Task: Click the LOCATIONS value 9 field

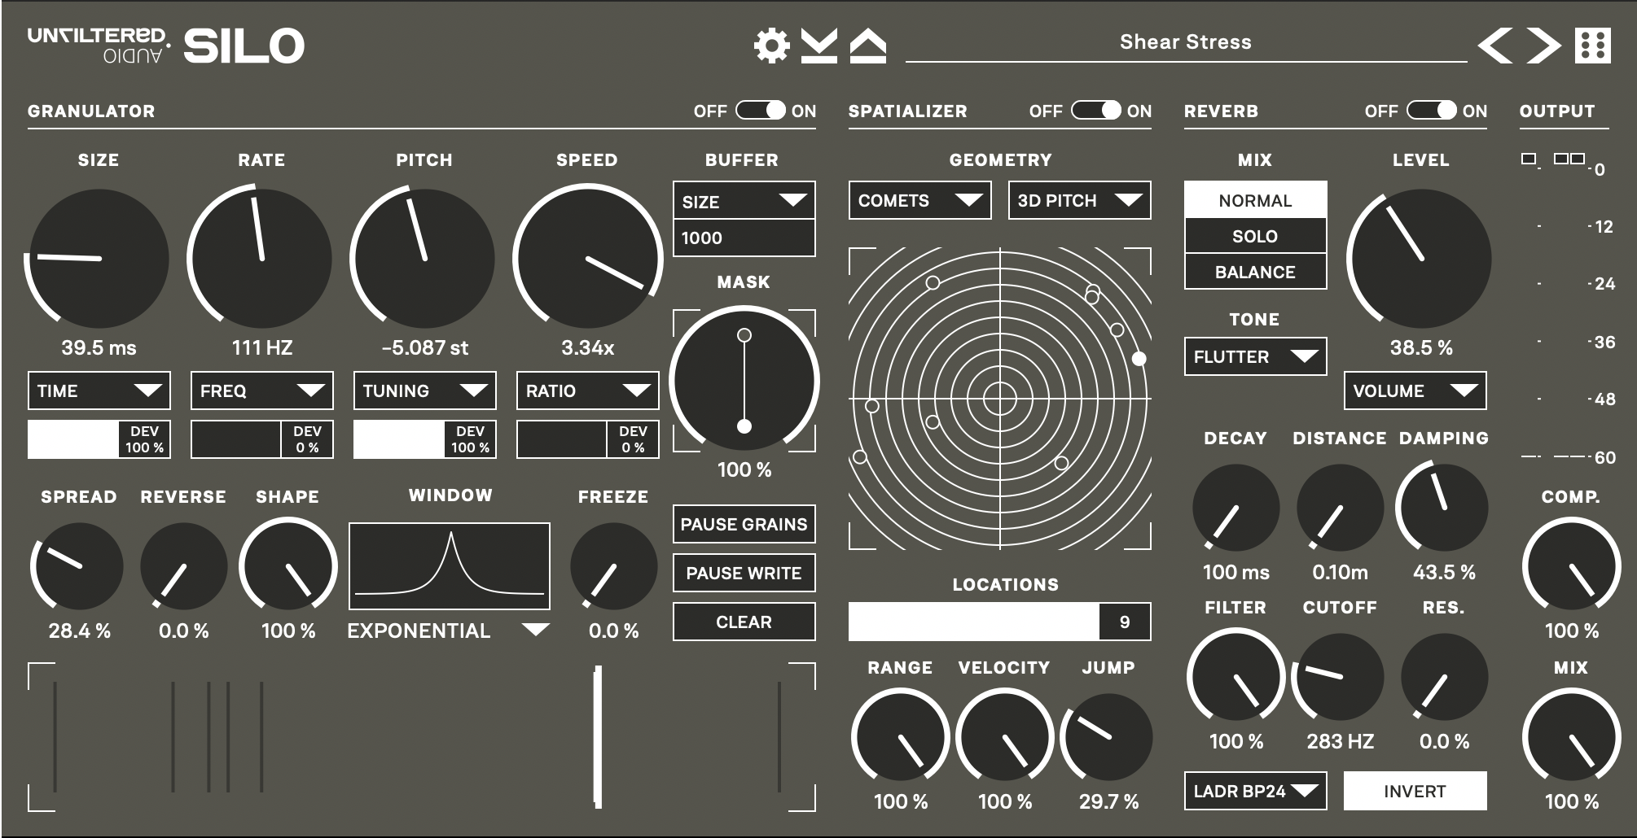Action: click(1125, 622)
